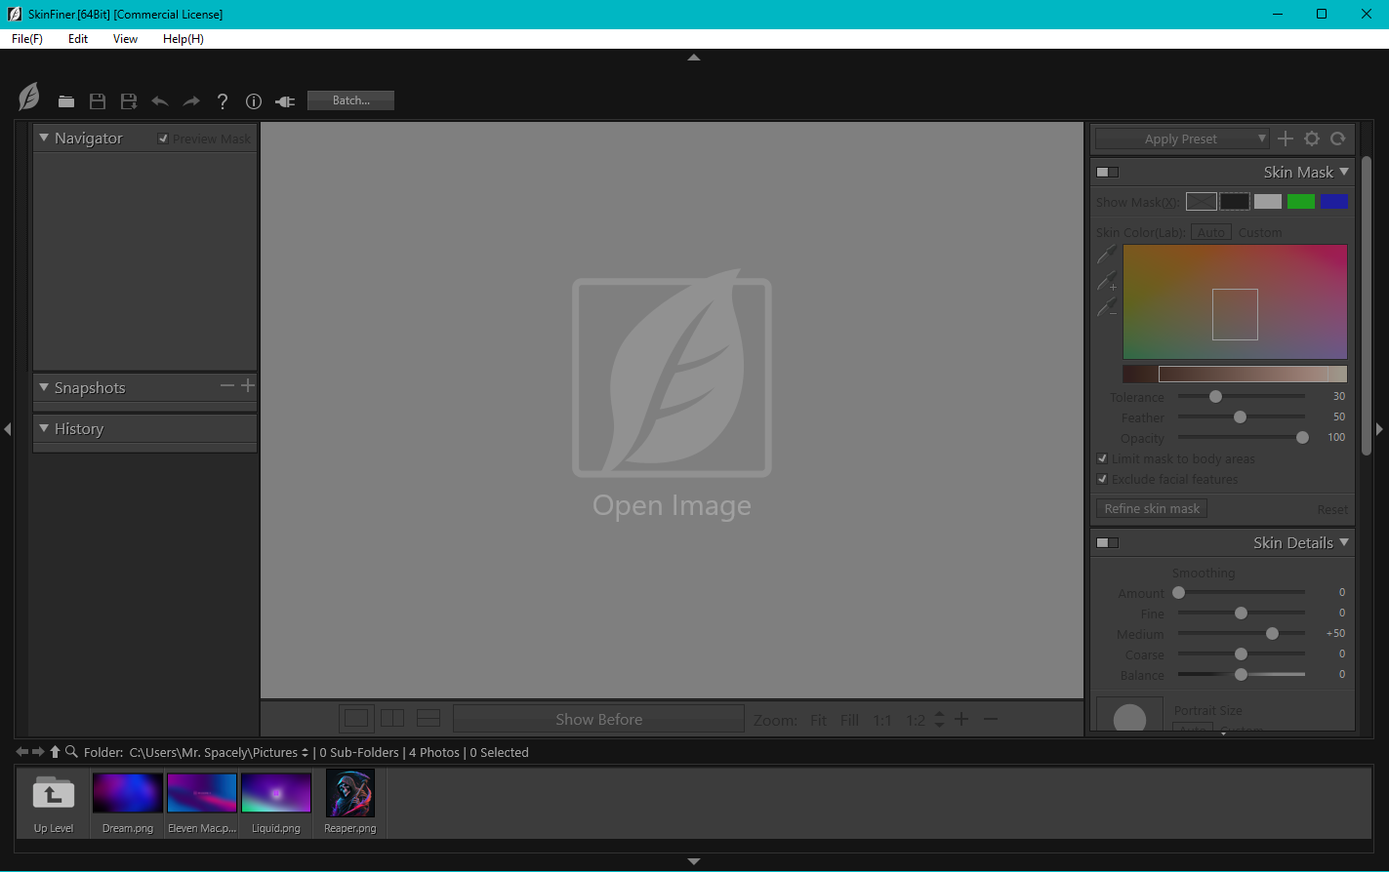
Task: Go back in the folder browser
Action: click(22, 752)
